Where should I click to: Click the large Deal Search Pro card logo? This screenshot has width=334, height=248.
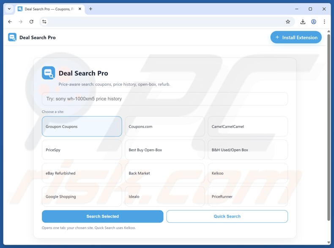point(48,73)
